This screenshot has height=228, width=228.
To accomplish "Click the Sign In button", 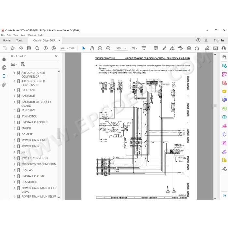I will pyautogui.click(x=219, y=40).
